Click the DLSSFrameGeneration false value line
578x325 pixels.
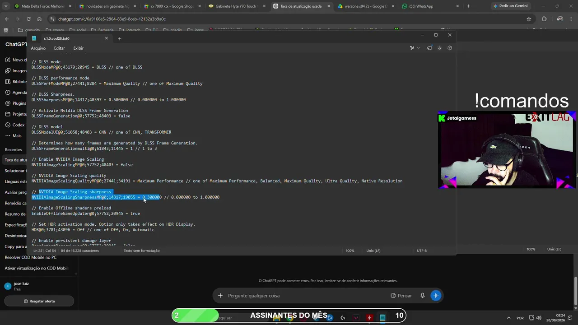[x=81, y=116]
